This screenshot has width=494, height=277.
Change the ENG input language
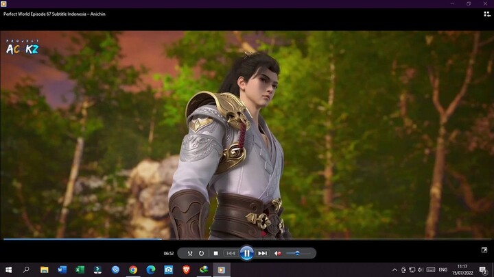443,269
